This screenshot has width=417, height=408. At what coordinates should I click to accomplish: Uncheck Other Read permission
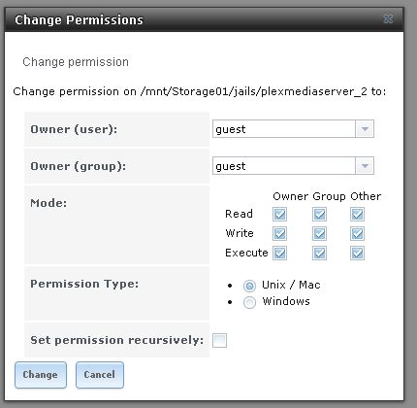(x=357, y=214)
